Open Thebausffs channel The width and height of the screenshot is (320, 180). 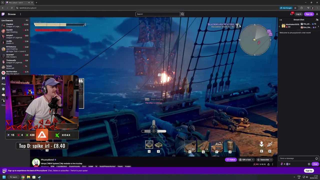point(15,61)
